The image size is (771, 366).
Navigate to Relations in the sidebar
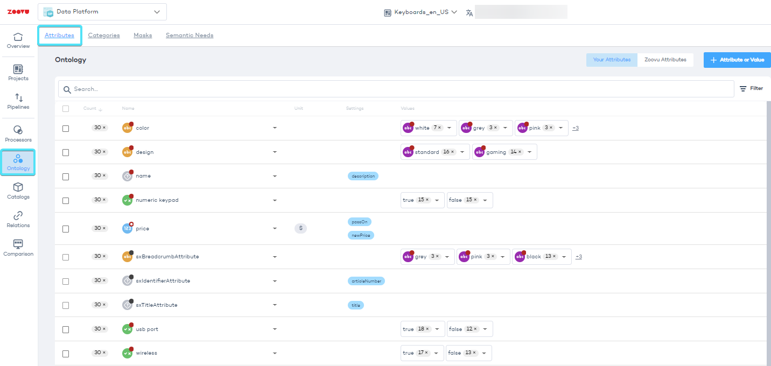[18, 220]
